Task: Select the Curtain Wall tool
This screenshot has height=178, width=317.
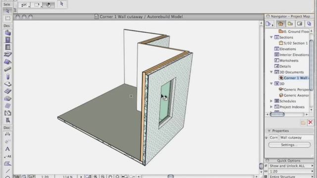Action: 7,106
